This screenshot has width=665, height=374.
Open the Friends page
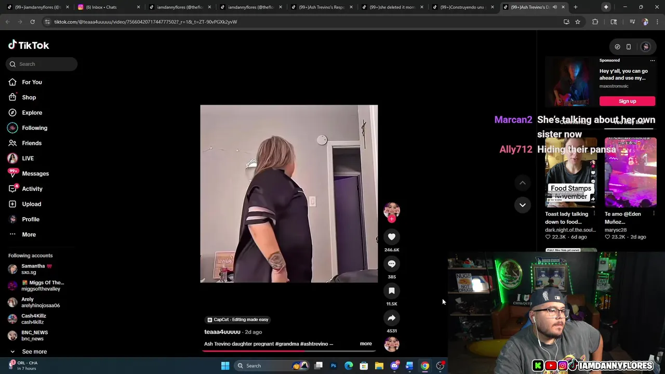point(32,143)
